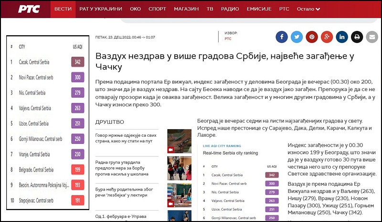Open the ЕМИСИЈЕ section
Viewport: 382px width, 222px height.
coord(259,9)
